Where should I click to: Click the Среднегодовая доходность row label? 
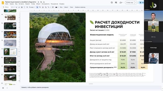(103, 67)
